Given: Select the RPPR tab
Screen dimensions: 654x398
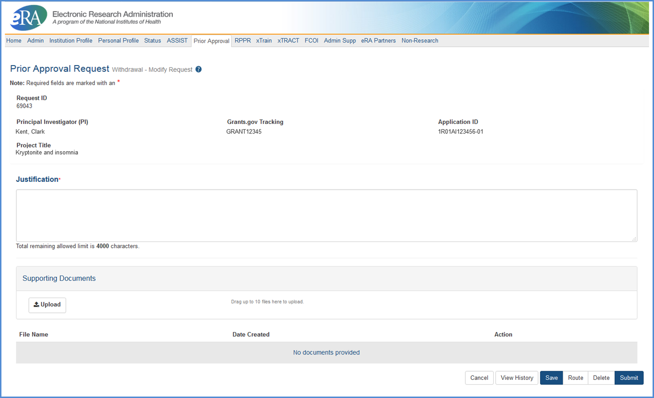Looking at the screenshot, I should pos(243,41).
